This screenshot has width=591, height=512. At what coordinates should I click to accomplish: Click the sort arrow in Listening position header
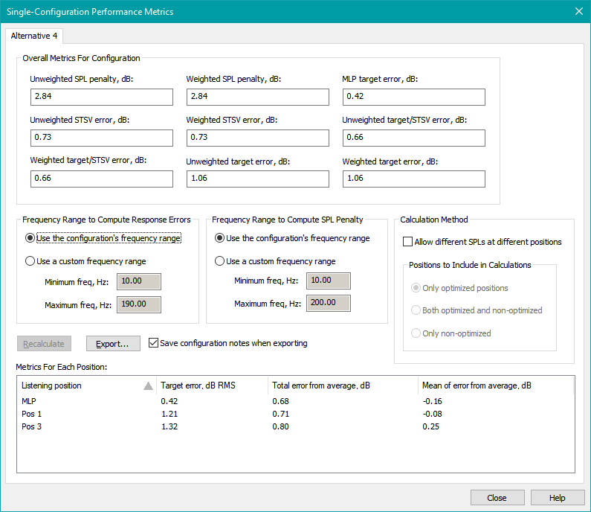click(x=148, y=386)
